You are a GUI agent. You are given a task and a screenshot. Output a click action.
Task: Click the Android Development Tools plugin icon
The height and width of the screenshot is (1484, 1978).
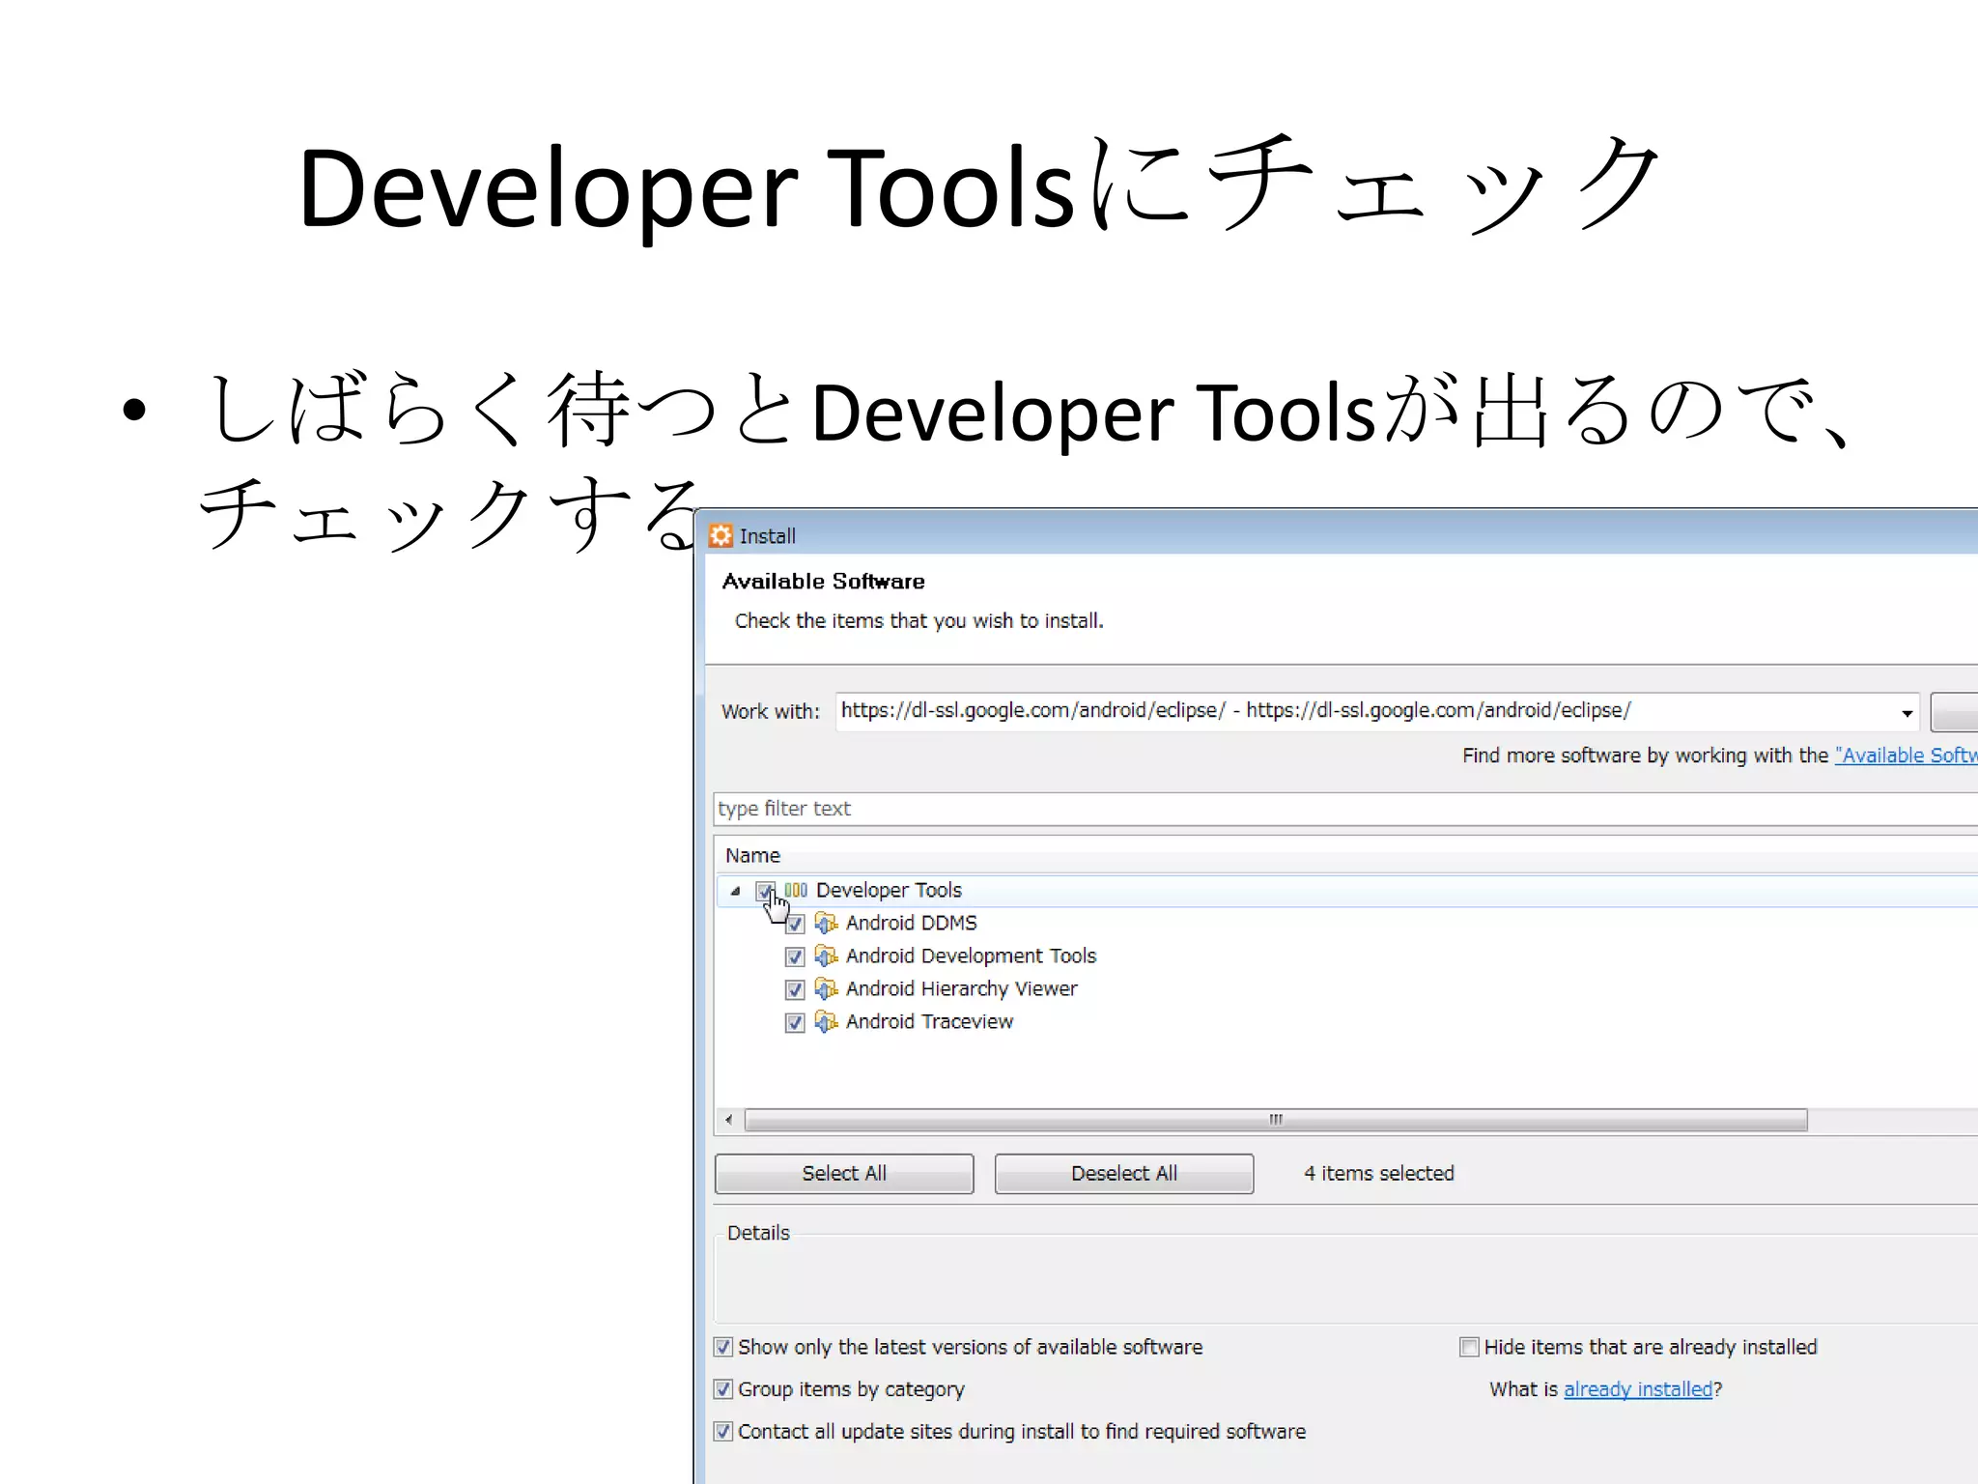click(826, 956)
